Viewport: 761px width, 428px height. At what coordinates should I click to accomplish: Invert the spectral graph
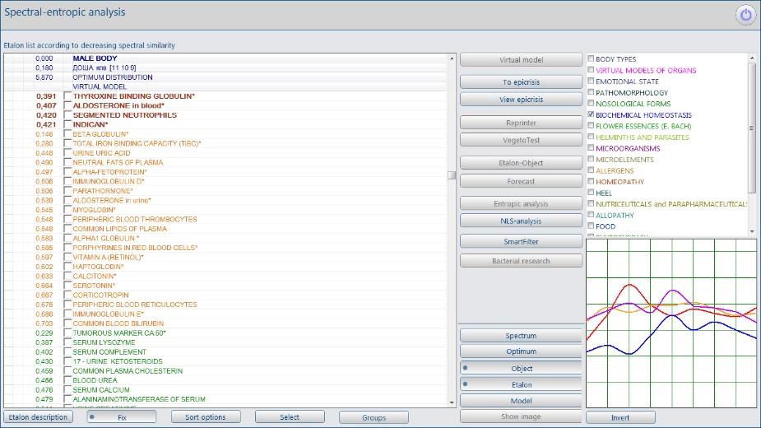pyautogui.click(x=620, y=417)
